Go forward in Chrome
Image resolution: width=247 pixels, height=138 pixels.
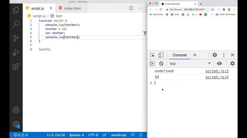tap(156, 9)
